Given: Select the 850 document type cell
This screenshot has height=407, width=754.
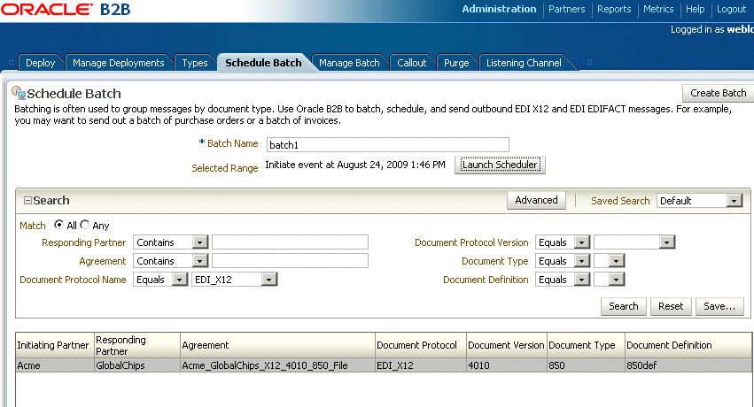Looking at the screenshot, I should [586, 365].
